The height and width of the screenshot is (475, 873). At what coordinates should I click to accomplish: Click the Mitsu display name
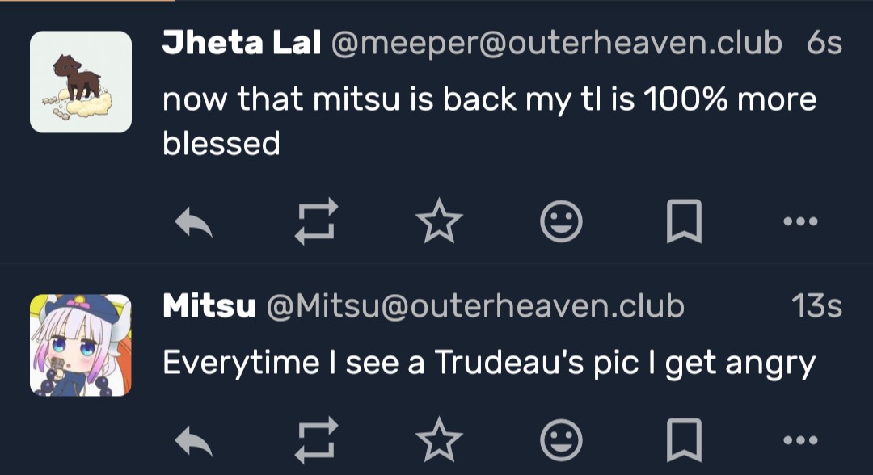[x=209, y=306]
